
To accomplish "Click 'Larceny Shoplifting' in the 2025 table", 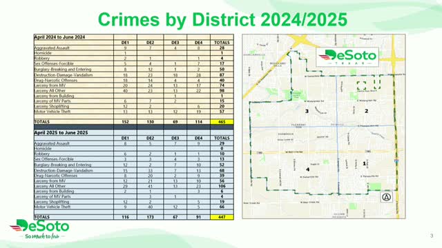I will (x=52, y=202).
